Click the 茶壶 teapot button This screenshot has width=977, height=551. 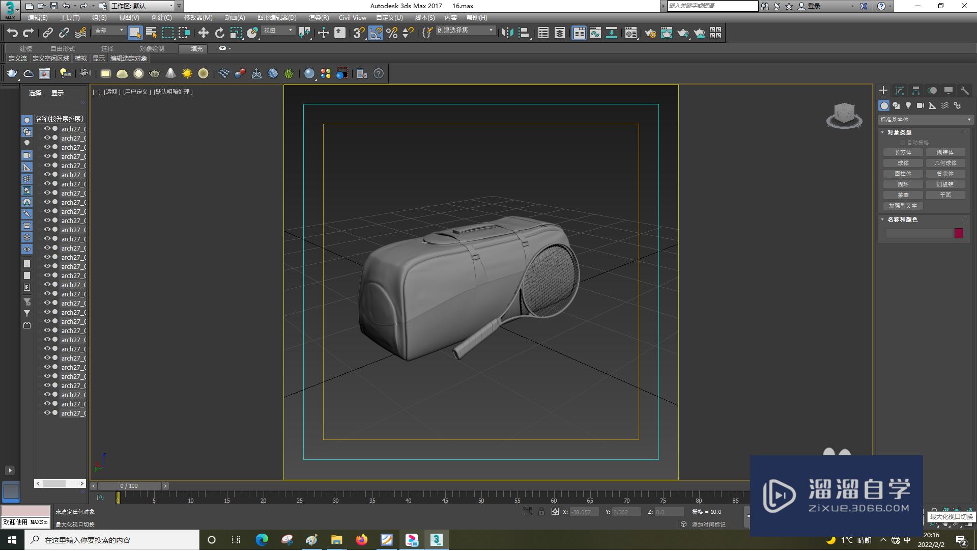[x=903, y=195]
